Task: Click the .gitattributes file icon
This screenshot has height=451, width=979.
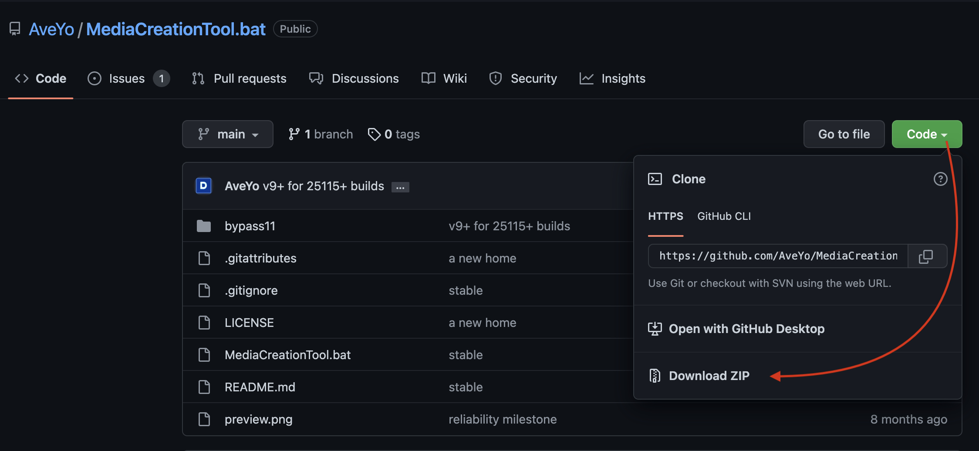Action: click(204, 258)
